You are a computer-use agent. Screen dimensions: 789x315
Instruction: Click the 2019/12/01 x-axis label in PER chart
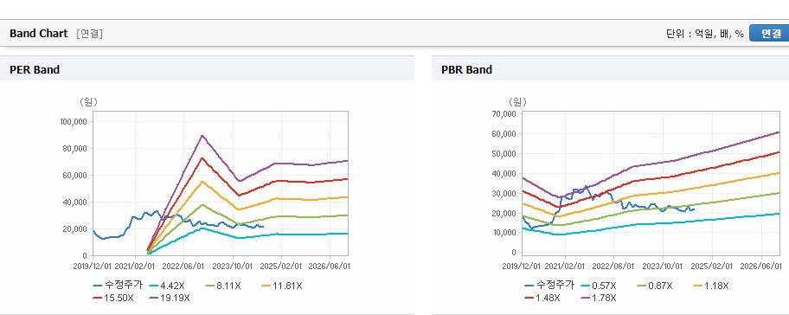pyautogui.click(x=93, y=266)
